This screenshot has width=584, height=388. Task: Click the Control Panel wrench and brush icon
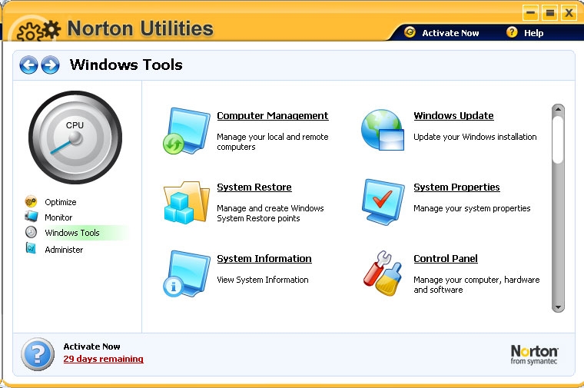click(383, 274)
